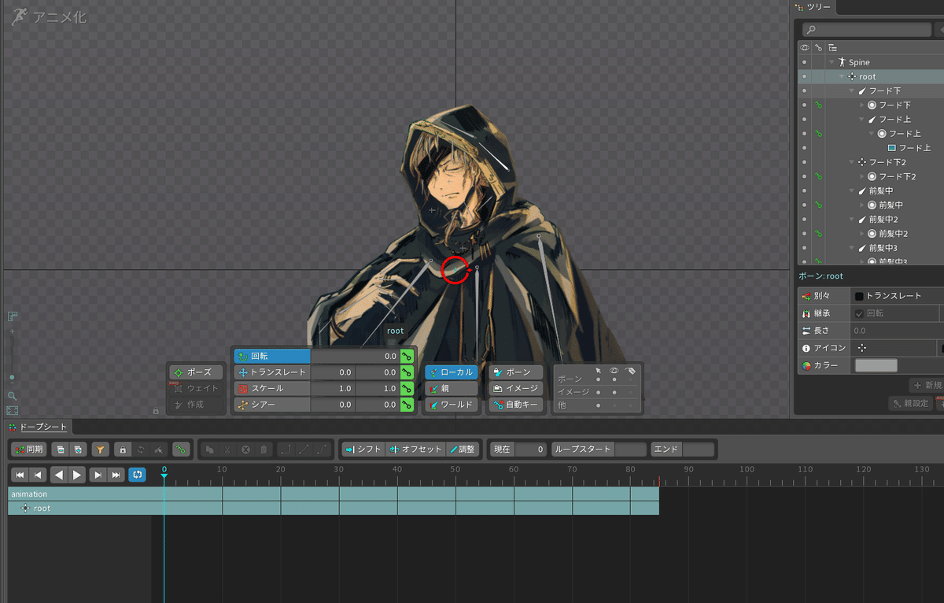The width and height of the screenshot is (944, 603).
Task: Click the Rotate (回転) tool button
Action: [x=272, y=356]
